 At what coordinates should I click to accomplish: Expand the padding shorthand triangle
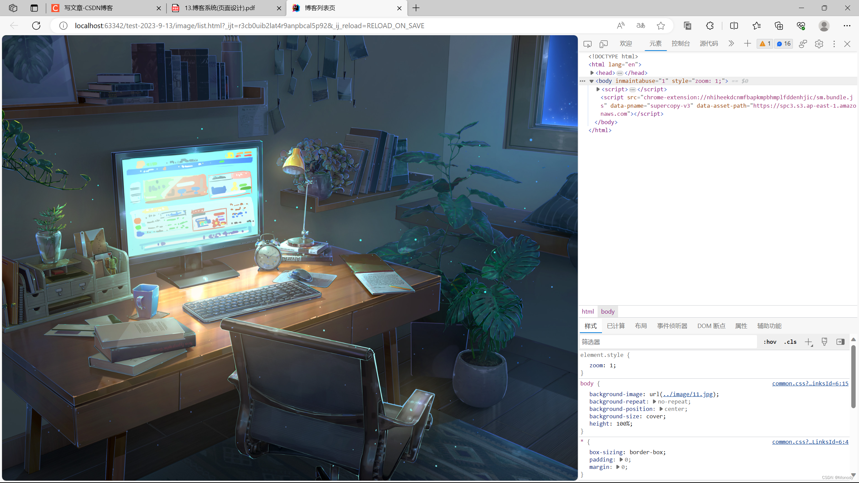[621, 460]
